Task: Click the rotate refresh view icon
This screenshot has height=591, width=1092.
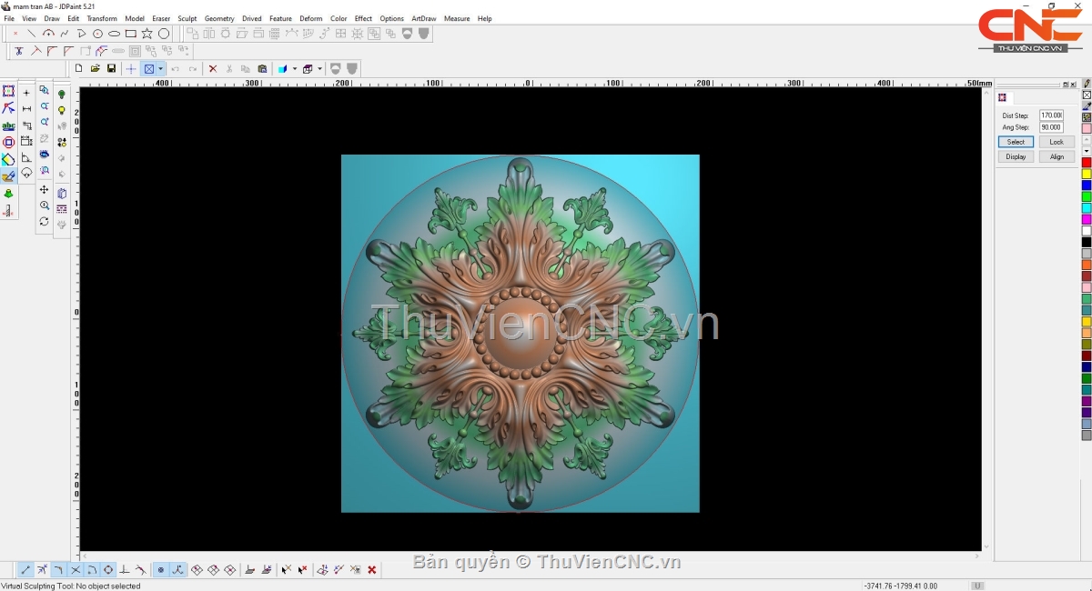Action: [44, 222]
